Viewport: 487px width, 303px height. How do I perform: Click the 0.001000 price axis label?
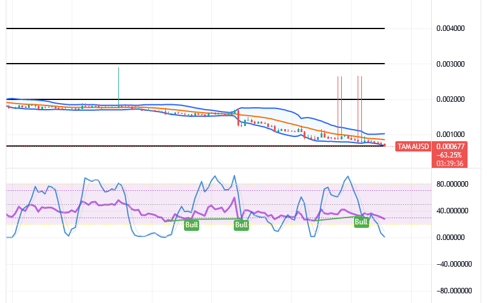point(451,135)
